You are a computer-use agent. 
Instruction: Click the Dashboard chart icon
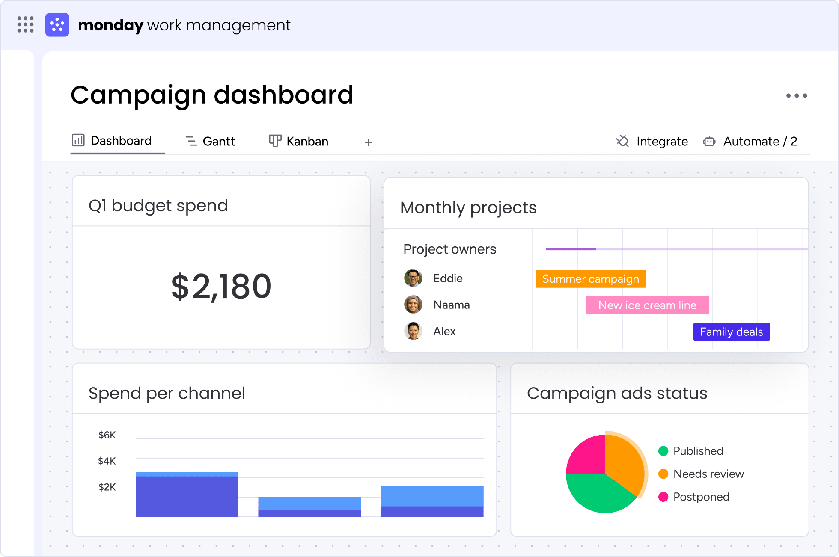click(78, 140)
